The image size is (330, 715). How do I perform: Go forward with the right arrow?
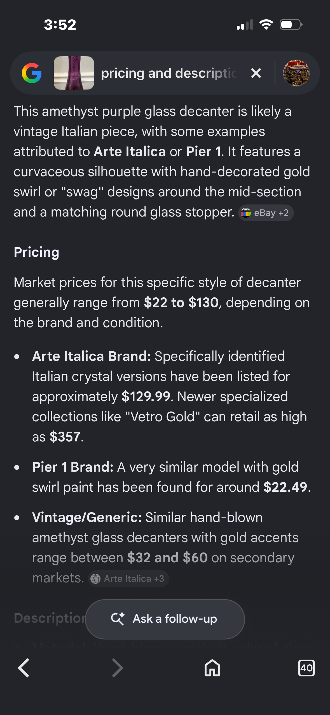point(118,668)
